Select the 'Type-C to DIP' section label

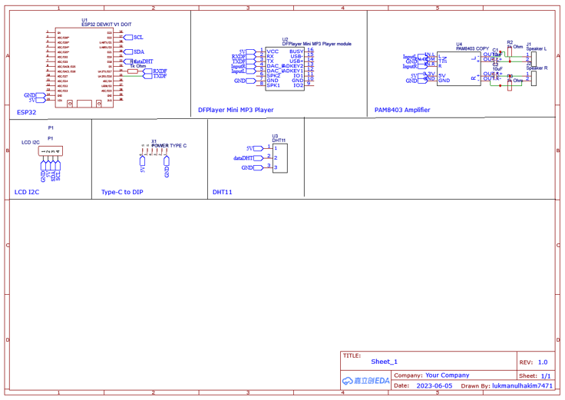pos(122,192)
